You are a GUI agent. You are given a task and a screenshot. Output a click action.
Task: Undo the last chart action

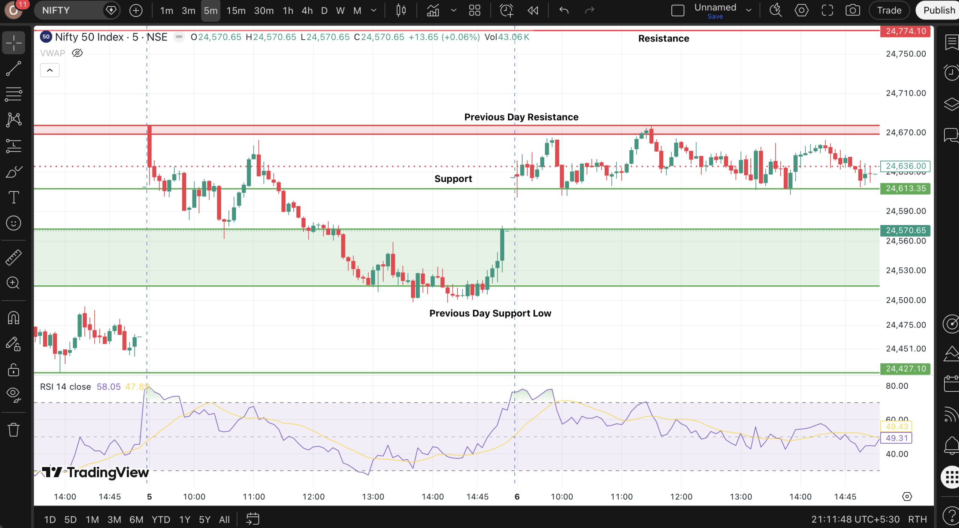(564, 10)
